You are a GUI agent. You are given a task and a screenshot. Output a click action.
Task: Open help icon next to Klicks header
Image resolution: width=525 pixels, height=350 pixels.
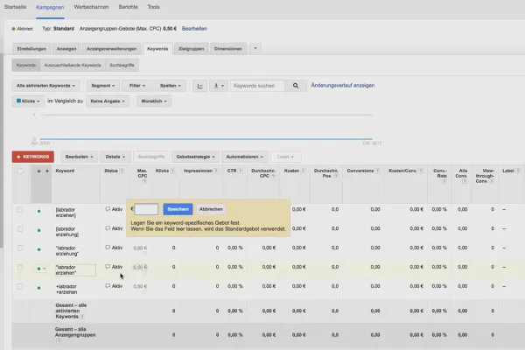(172, 171)
